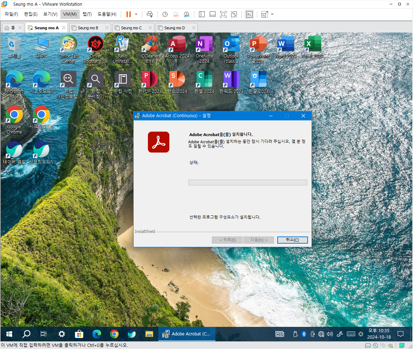The width and height of the screenshot is (413, 349).
Task: Select the 한PDF 2024 icon
Action: [x=150, y=82]
